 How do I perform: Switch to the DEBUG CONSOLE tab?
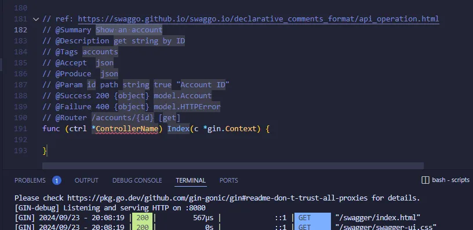pyautogui.click(x=137, y=180)
